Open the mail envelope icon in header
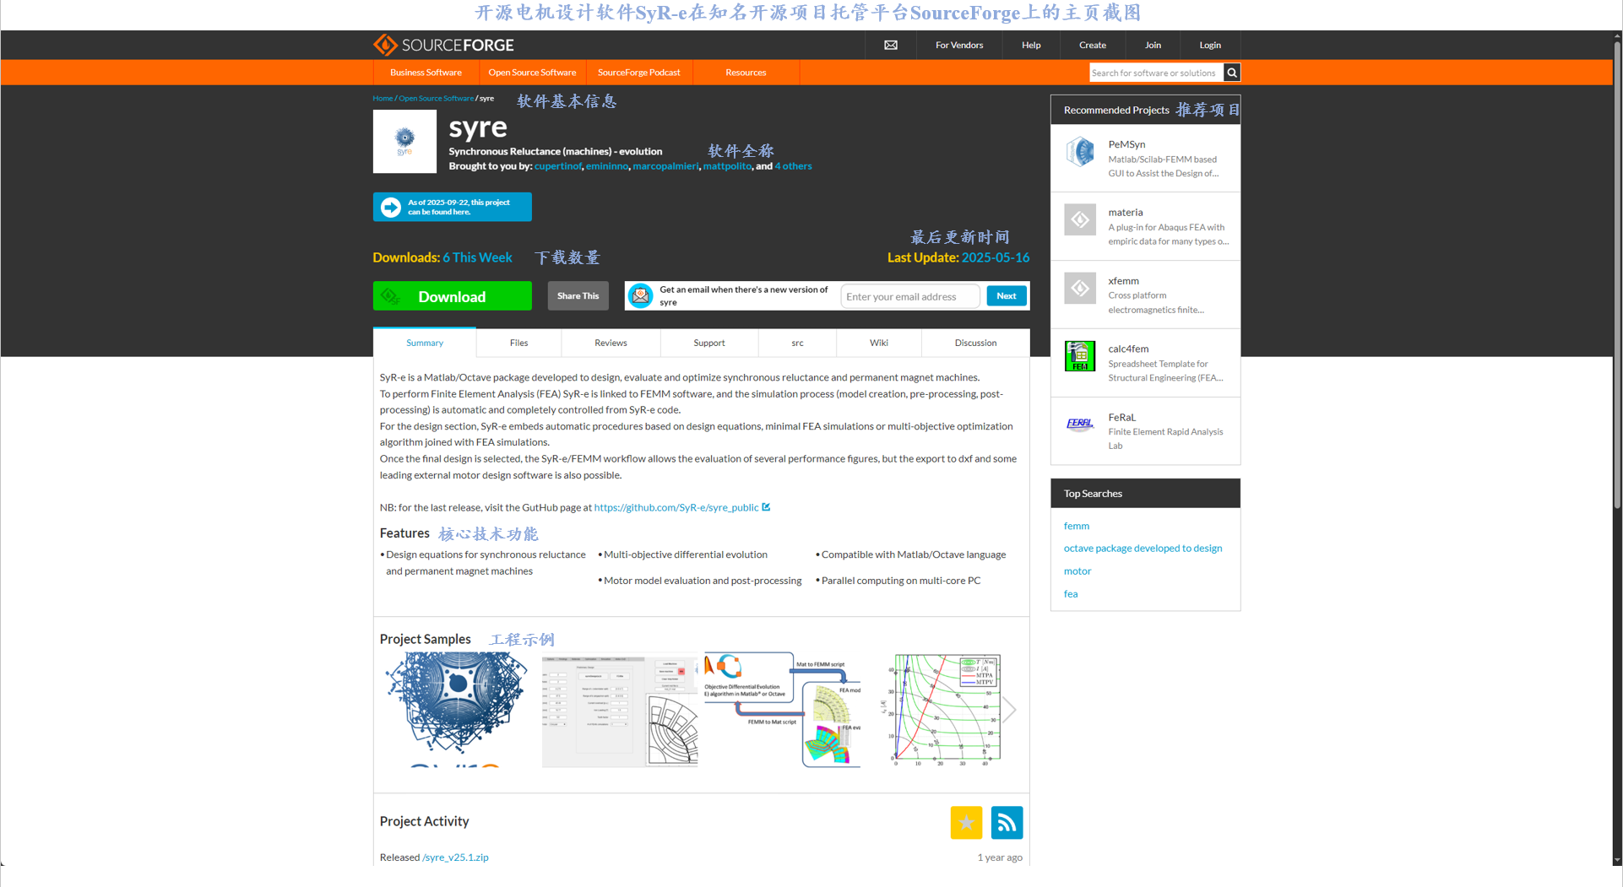Viewport: 1623px width, 887px height. pos(891,45)
